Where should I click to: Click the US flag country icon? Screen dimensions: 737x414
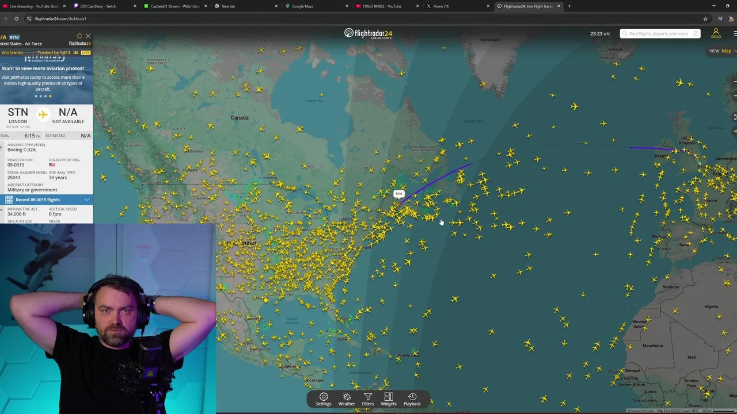52,164
